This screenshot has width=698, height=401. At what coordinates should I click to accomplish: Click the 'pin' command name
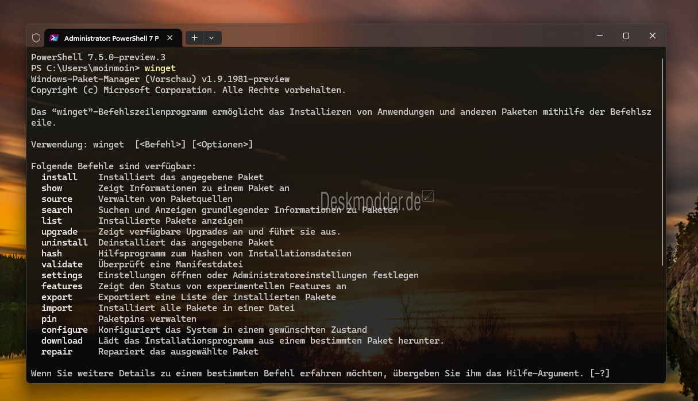pyautogui.click(x=49, y=319)
